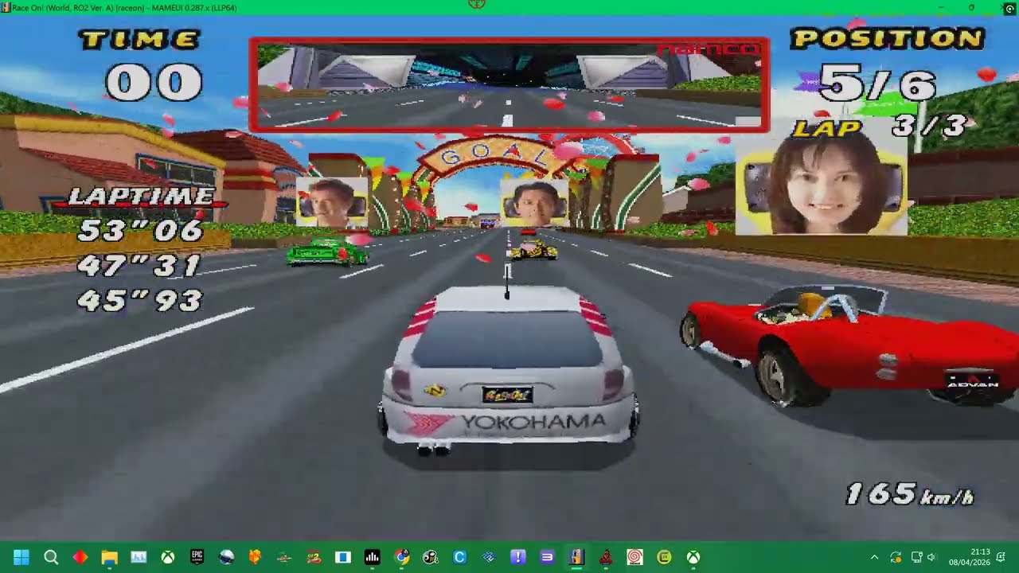This screenshot has height=573, width=1019.
Task: Click the GOAL arch sign
Action: point(494,157)
